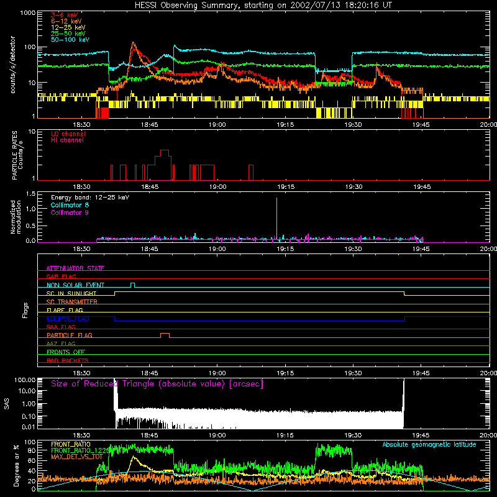Click the '100.00' y-axis value on the SAS plot
The width and height of the screenshot is (497, 497).
click(x=25, y=380)
